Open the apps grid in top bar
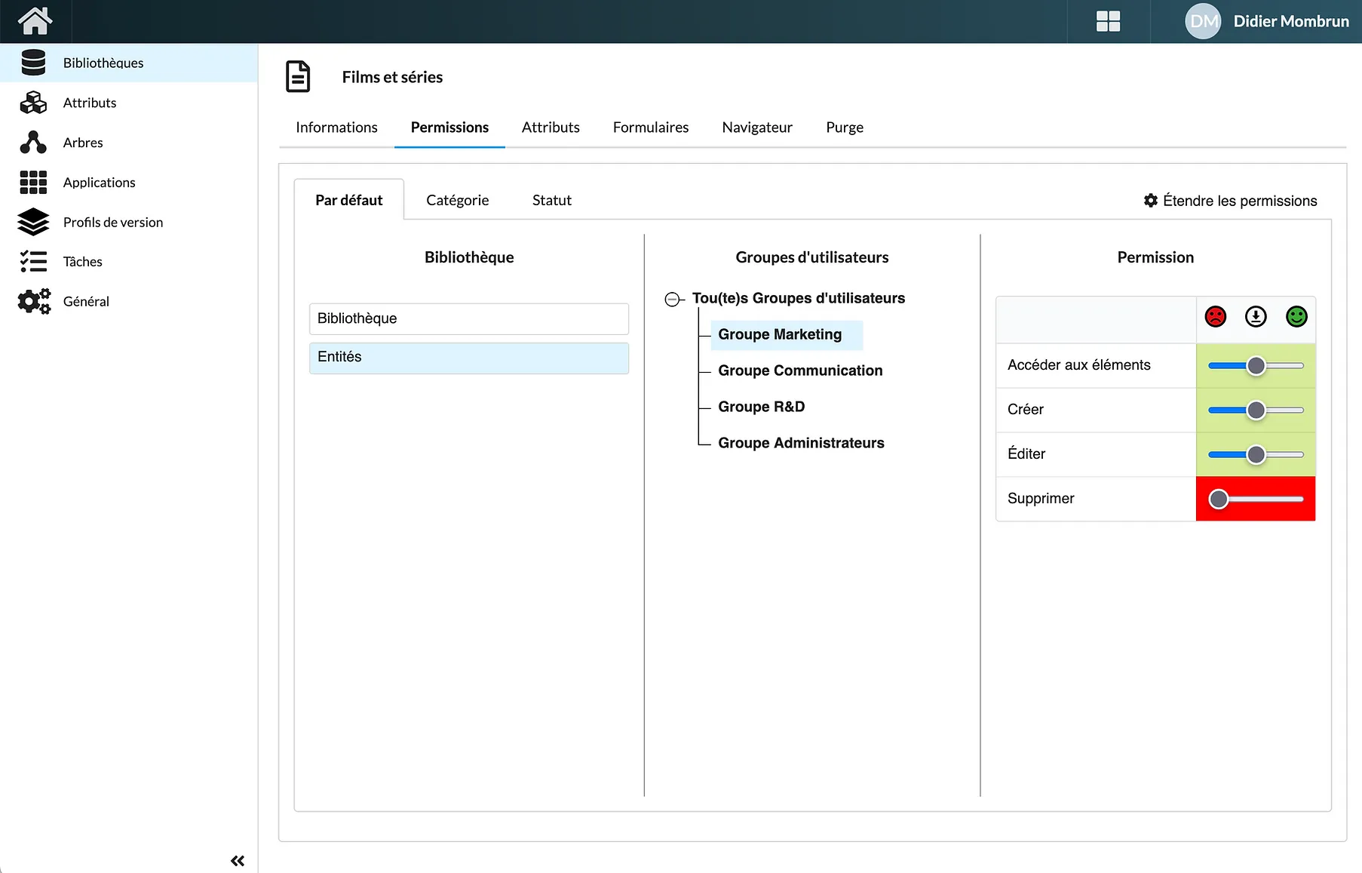The height and width of the screenshot is (873, 1362). pyautogui.click(x=1108, y=21)
